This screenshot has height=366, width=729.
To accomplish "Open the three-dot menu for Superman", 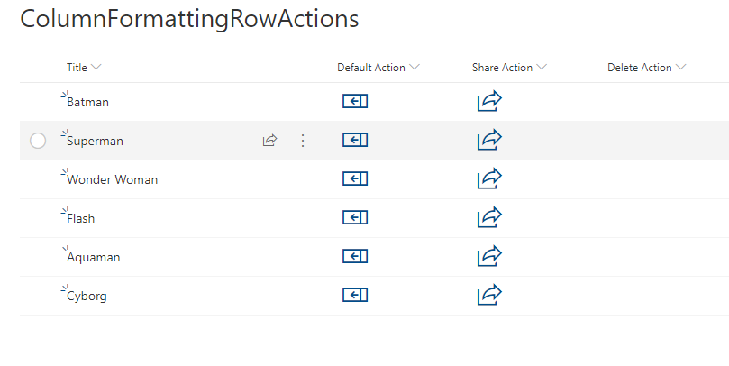I will (303, 141).
